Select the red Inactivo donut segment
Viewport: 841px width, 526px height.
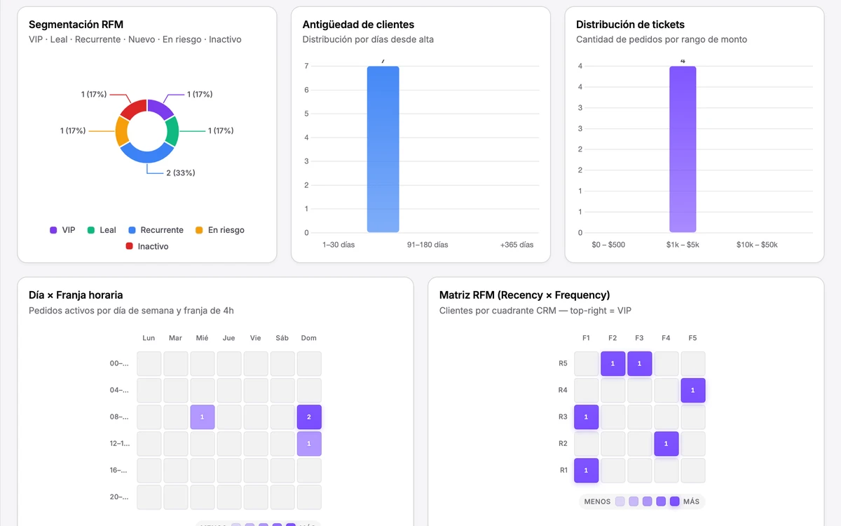coord(132,108)
